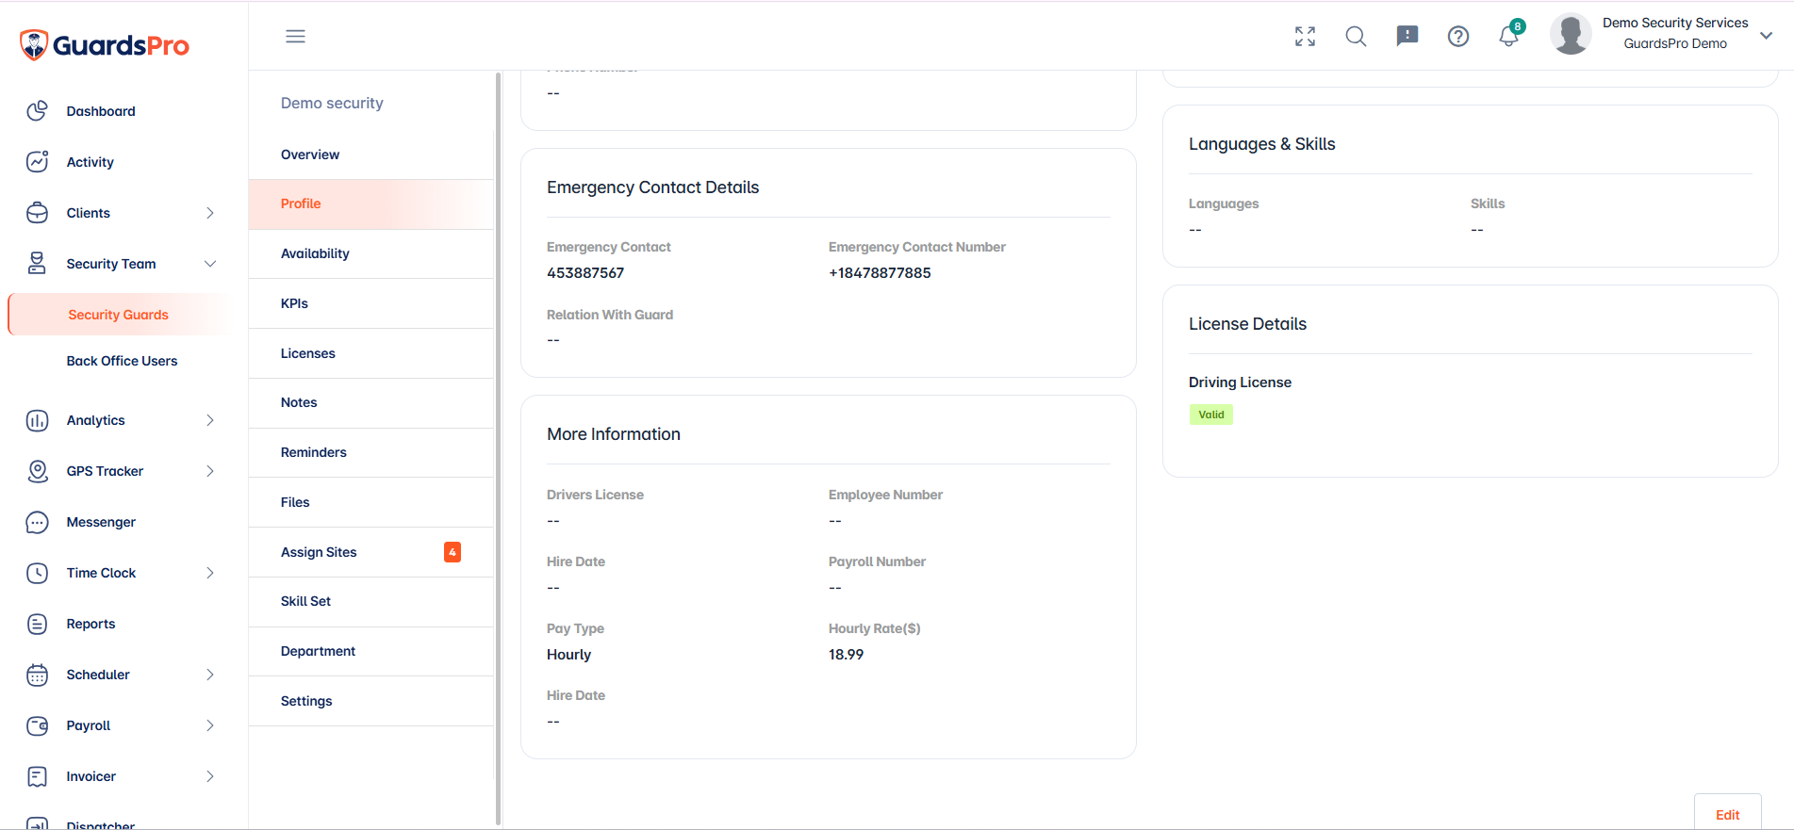
Task: Toggle the hamburger menu icon
Action: tap(295, 36)
